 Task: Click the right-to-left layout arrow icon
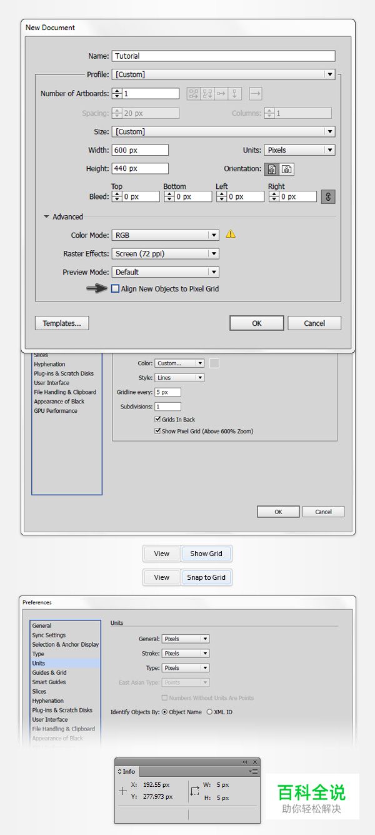pyautogui.click(x=255, y=94)
